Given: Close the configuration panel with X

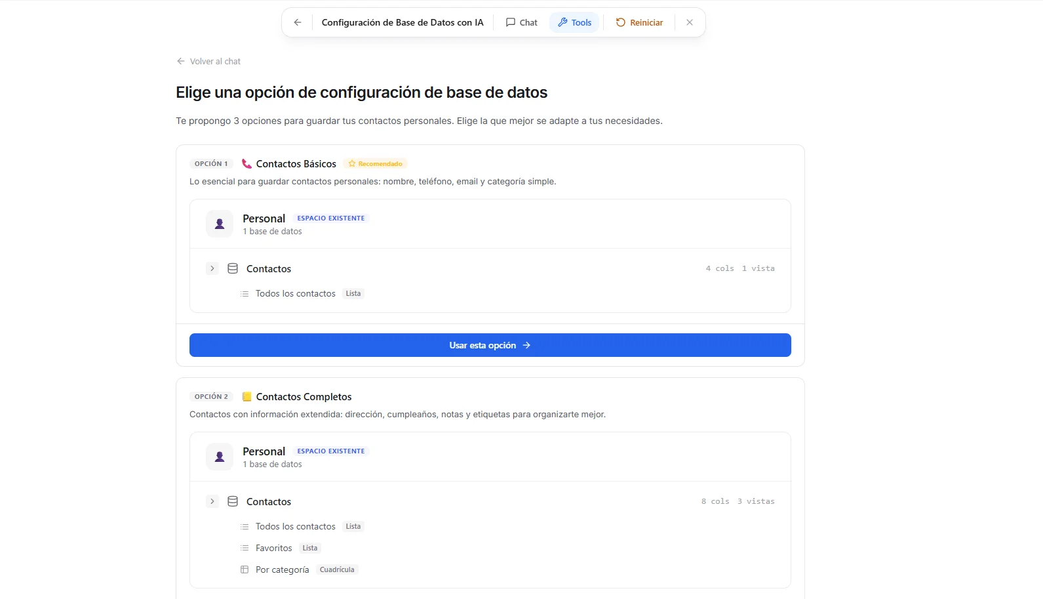Looking at the screenshot, I should click(x=690, y=22).
